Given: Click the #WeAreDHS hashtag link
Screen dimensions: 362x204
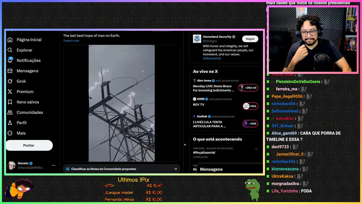Looking at the screenshot, I should click(x=212, y=58).
